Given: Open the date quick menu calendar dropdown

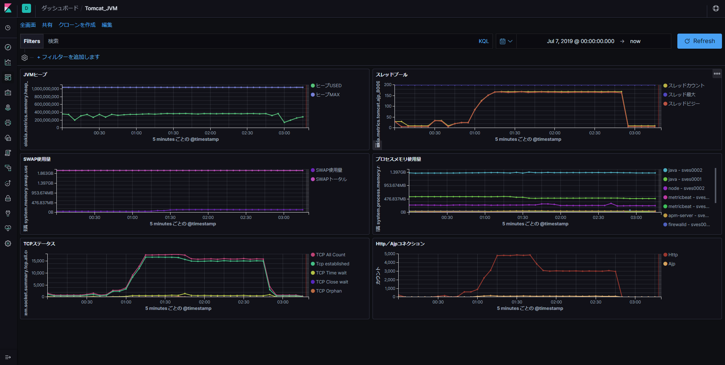Looking at the screenshot, I should pyautogui.click(x=506, y=41).
